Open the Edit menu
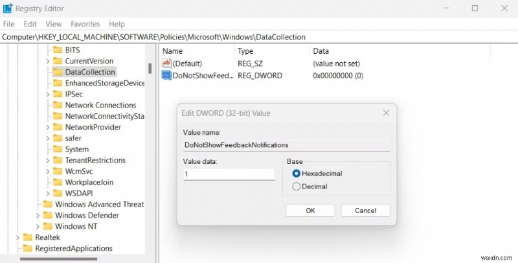Viewport: 518px width, 263px height. pos(30,24)
